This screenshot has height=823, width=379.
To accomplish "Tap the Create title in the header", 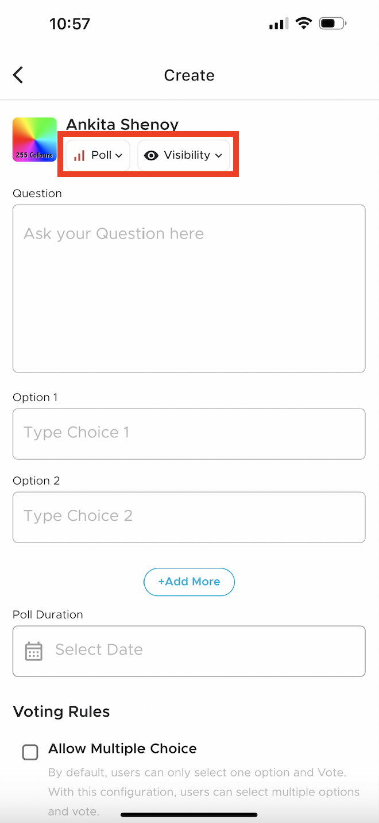I will [x=189, y=75].
